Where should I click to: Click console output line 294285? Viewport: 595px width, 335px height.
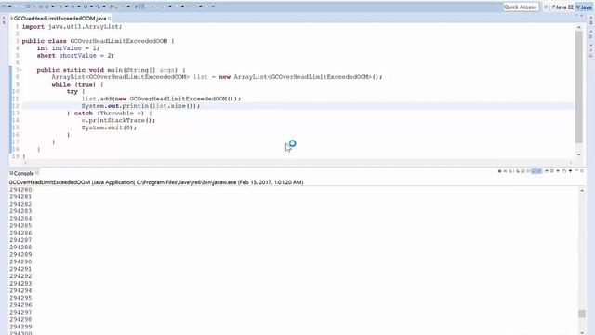(20, 225)
